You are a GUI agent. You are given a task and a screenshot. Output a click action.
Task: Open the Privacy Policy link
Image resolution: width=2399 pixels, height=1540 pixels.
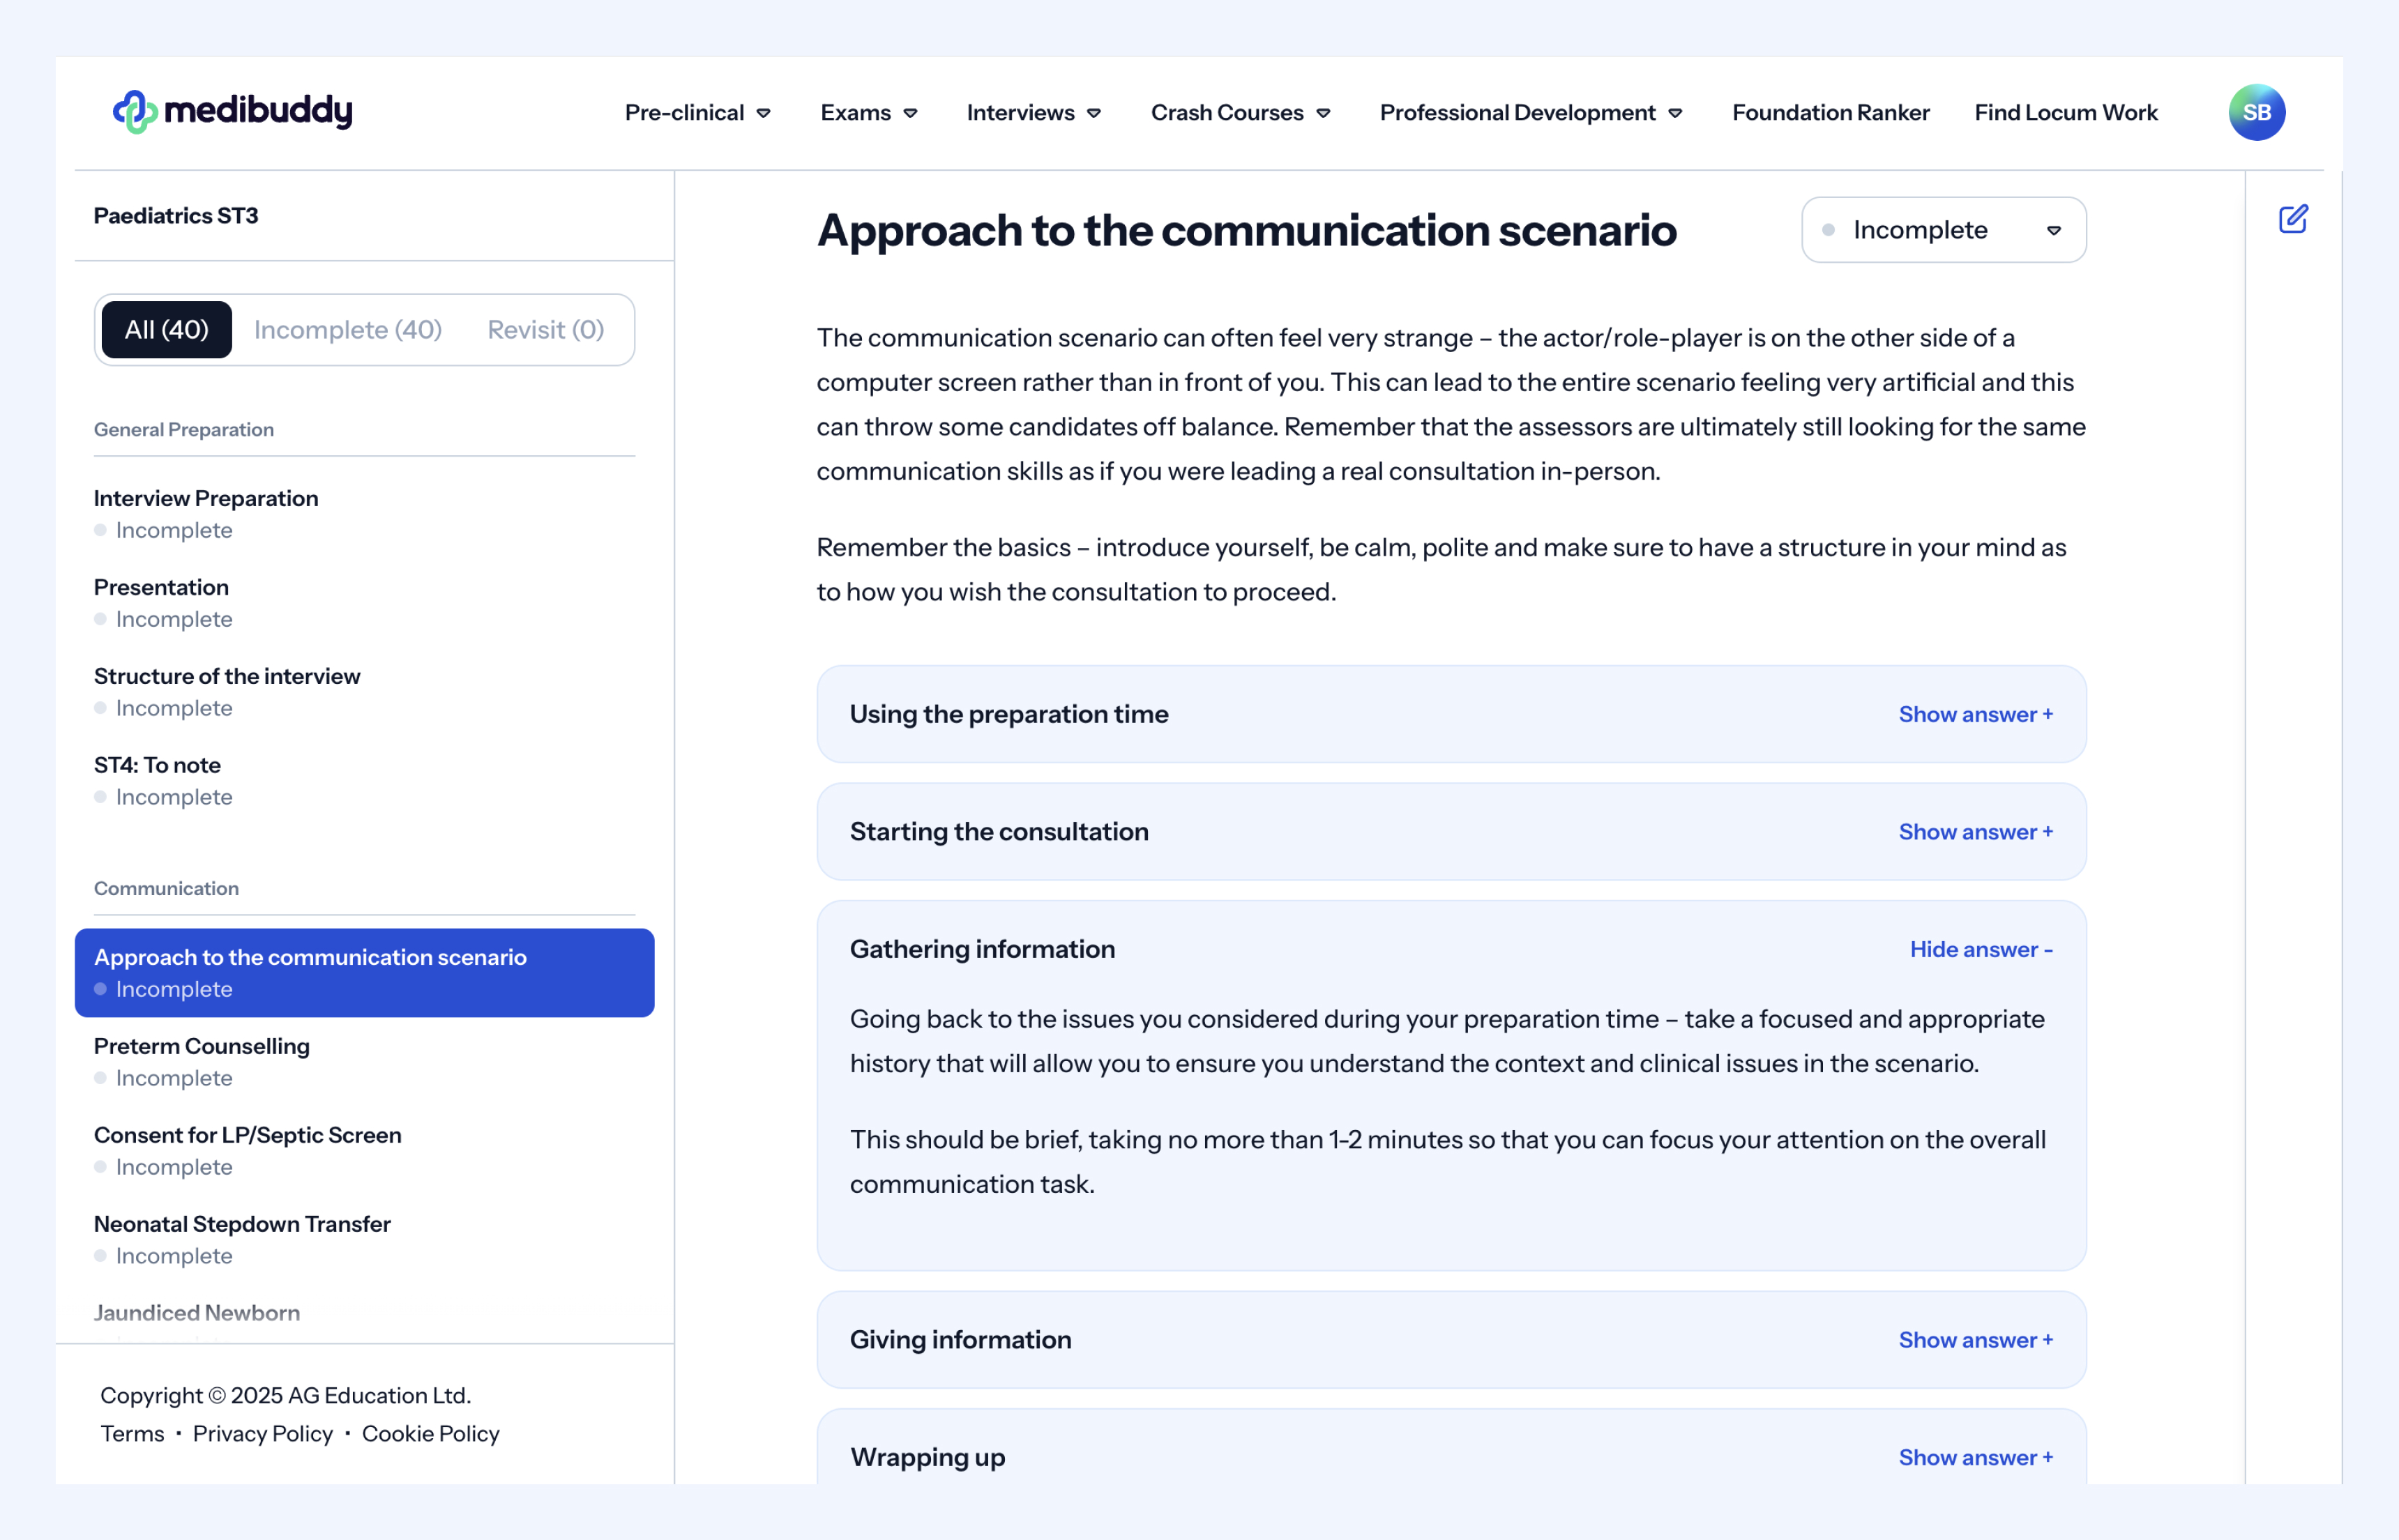(x=262, y=1434)
